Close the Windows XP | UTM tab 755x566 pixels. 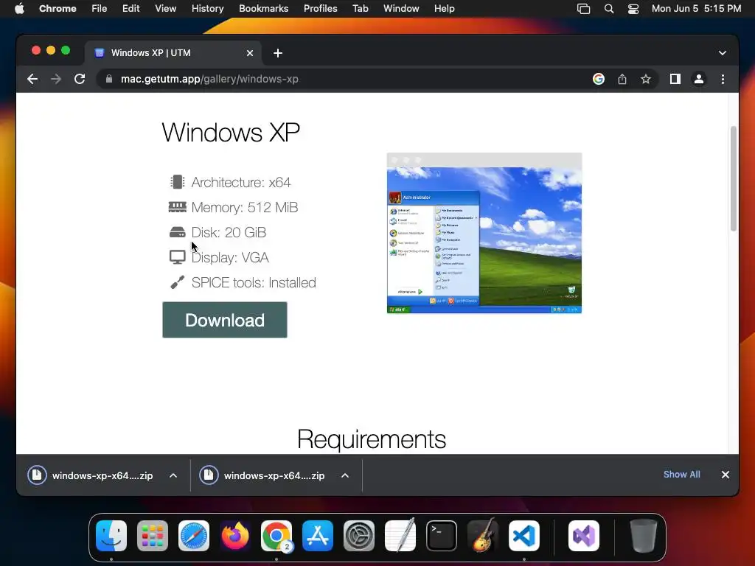pos(250,53)
